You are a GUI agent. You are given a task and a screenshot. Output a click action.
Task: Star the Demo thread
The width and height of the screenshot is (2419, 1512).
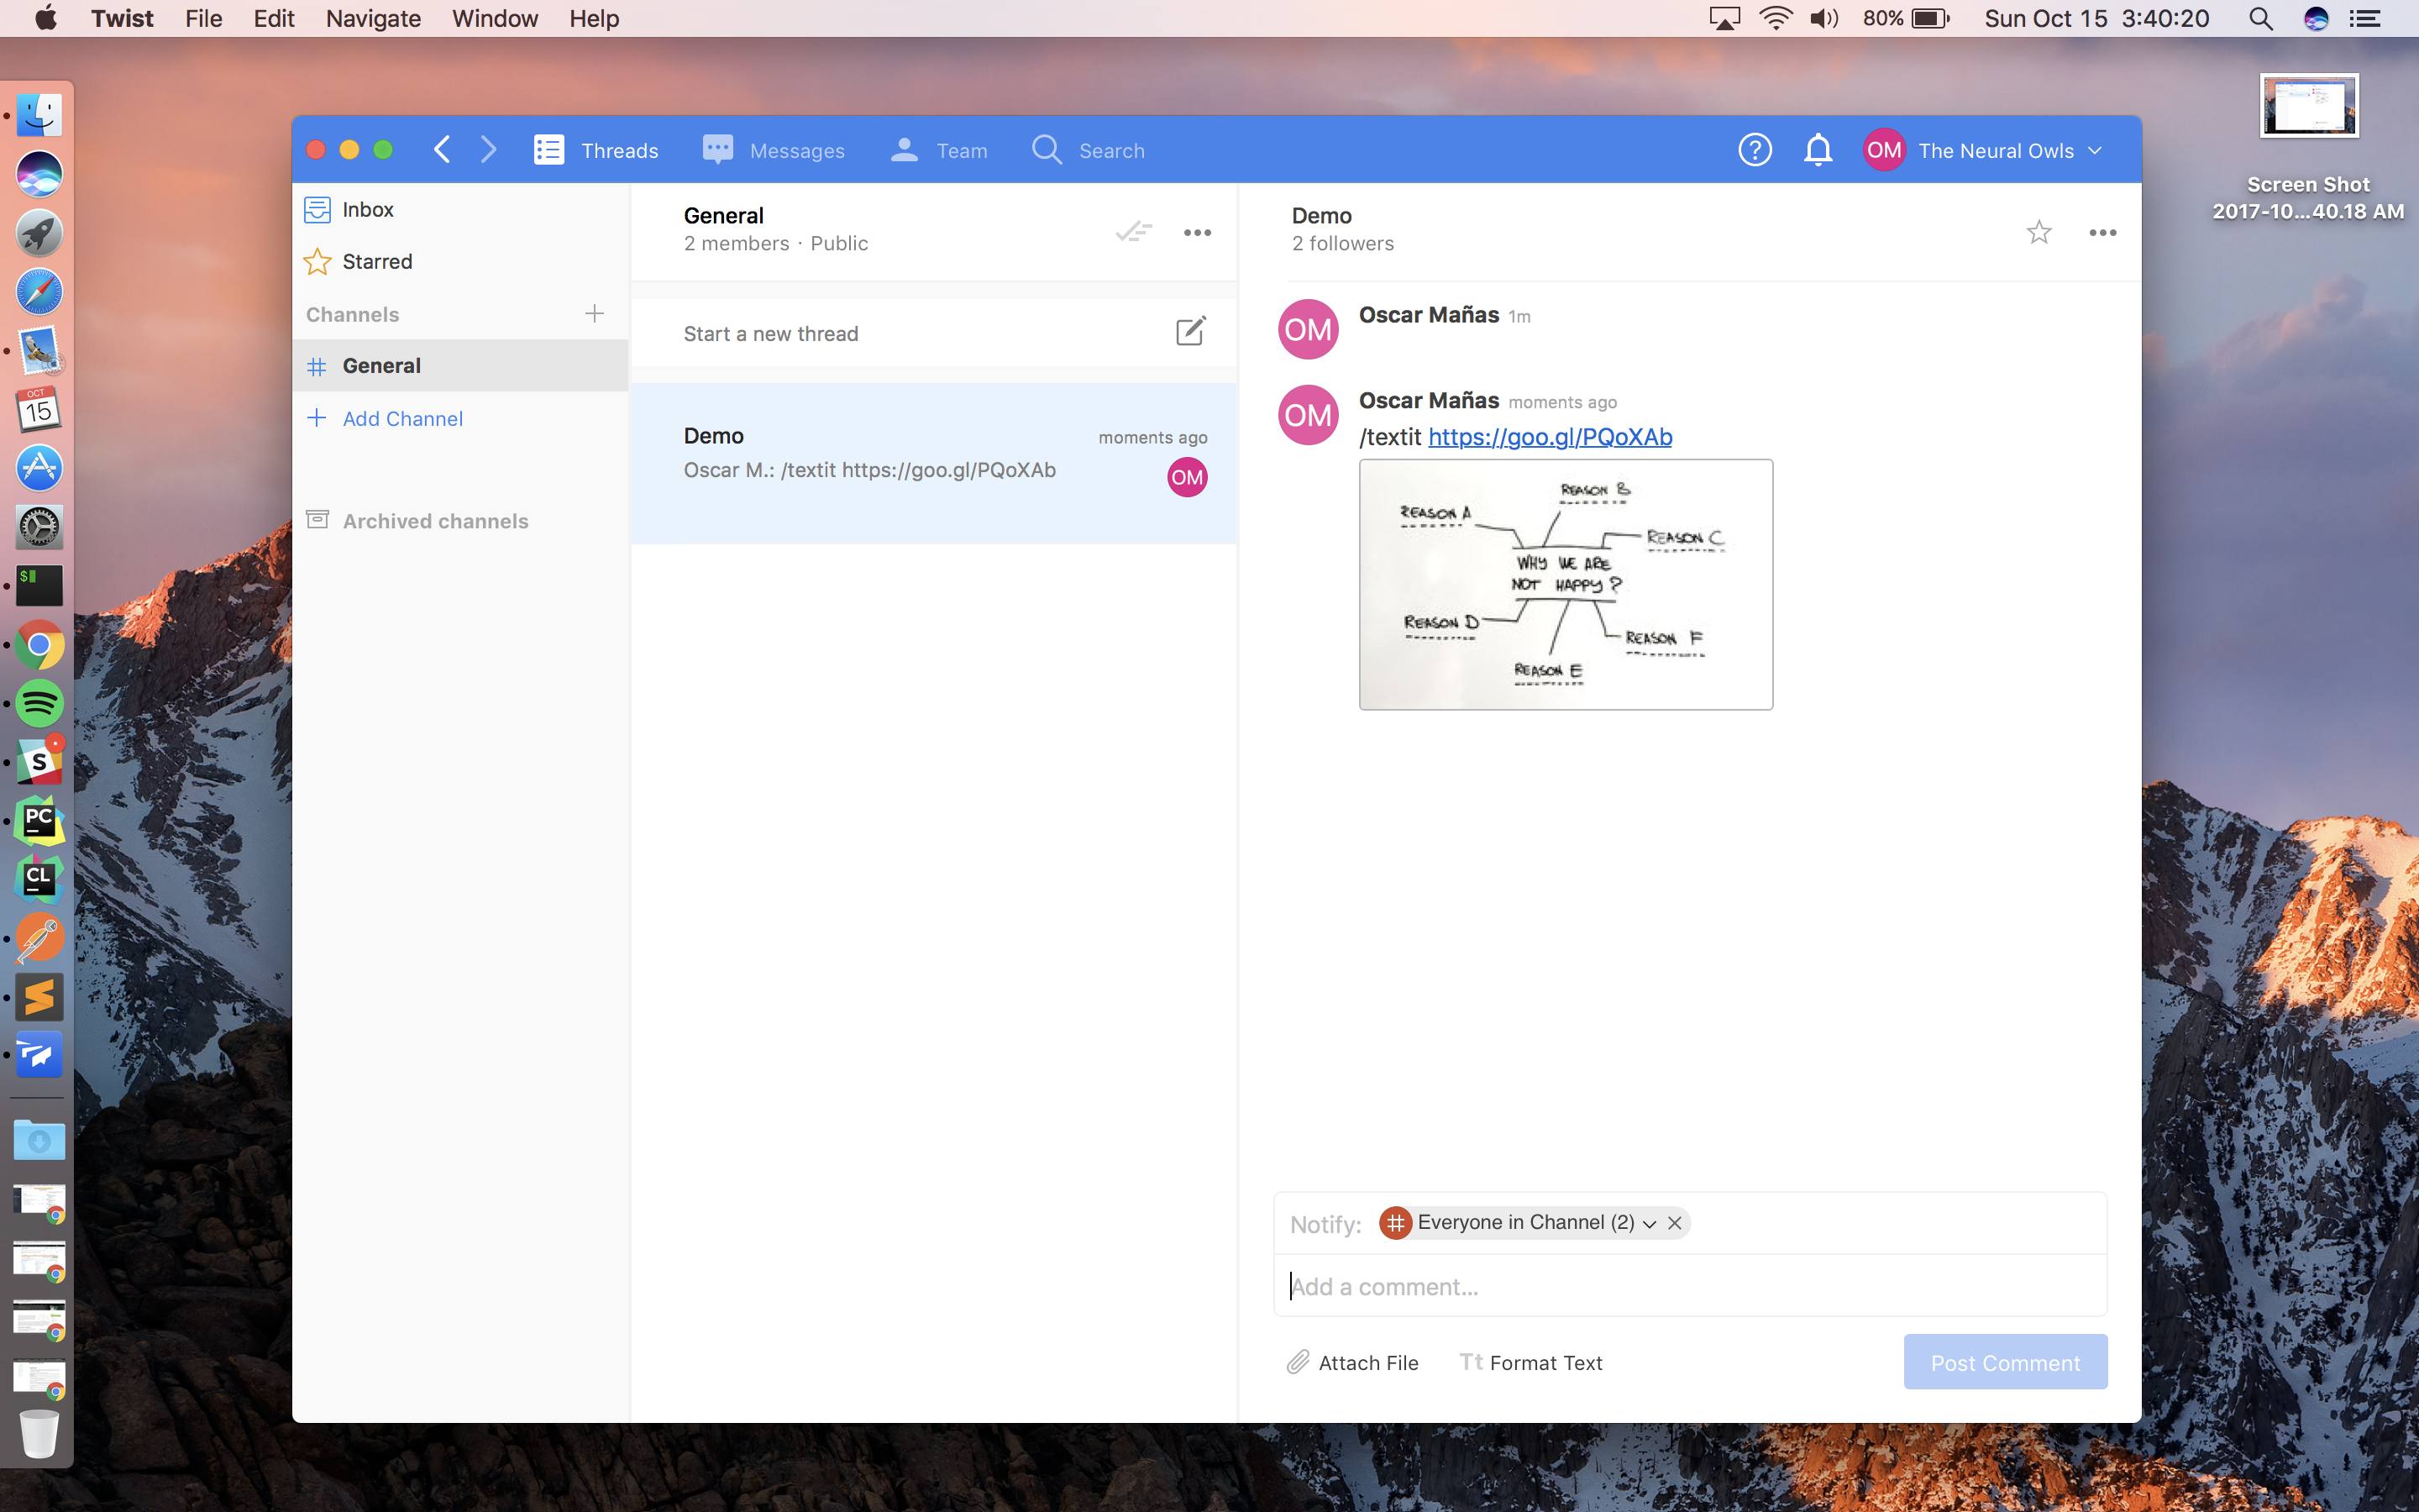pyautogui.click(x=2039, y=232)
